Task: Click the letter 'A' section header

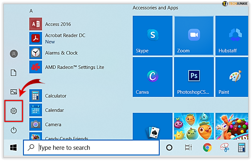Action: coord(31,11)
